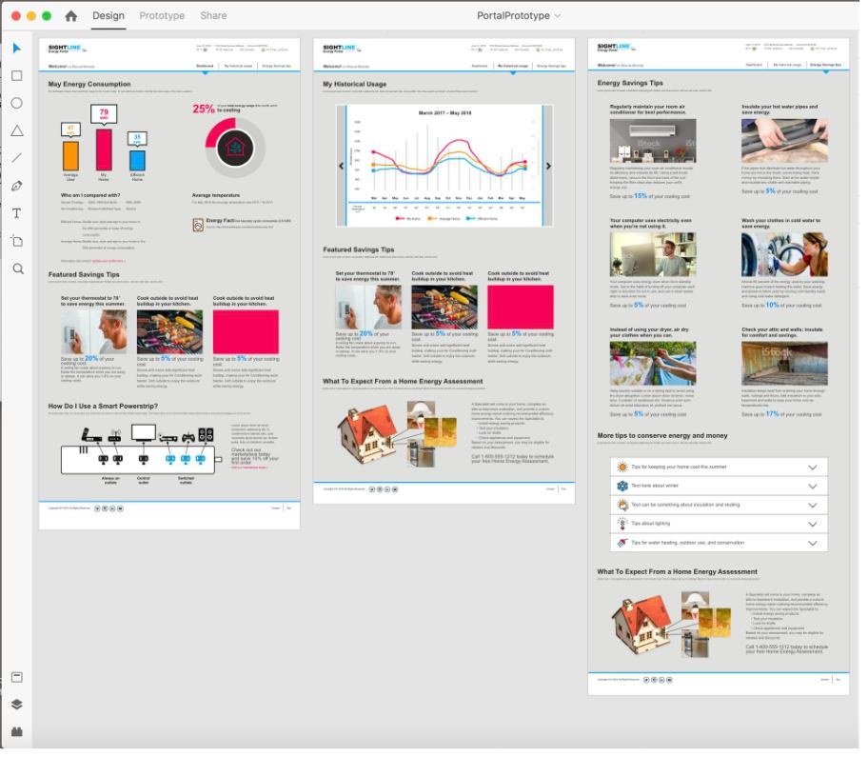The image size is (868, 757).
Task: Select the orange Average User bar
Action: click(71, 157)
